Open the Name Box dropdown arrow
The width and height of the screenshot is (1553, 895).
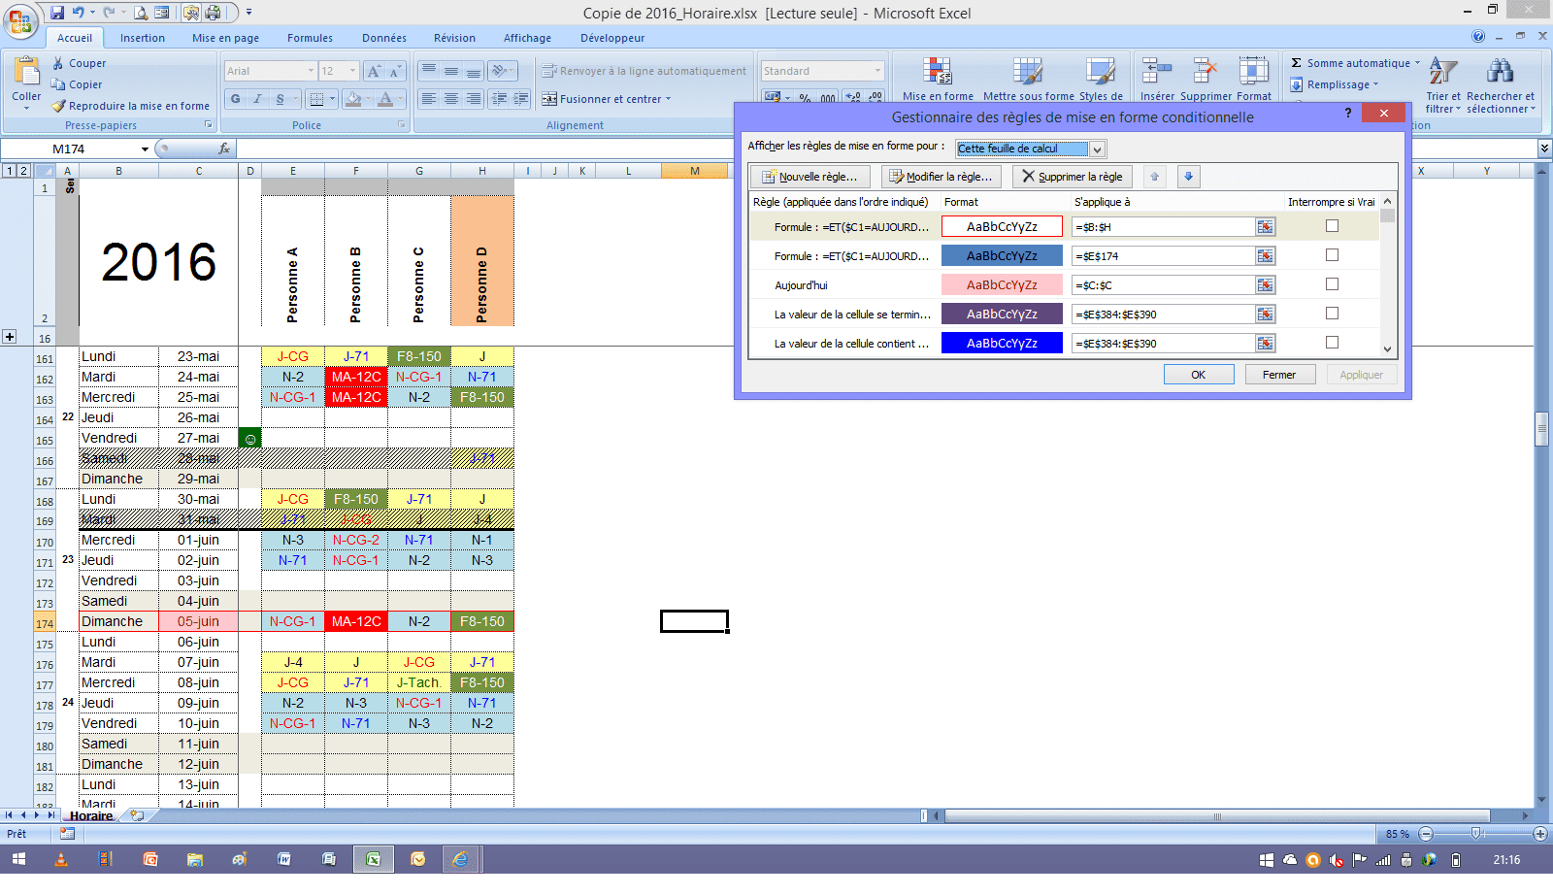[145, 149]
